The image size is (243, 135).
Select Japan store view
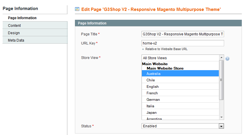click(x=180, y=113)
